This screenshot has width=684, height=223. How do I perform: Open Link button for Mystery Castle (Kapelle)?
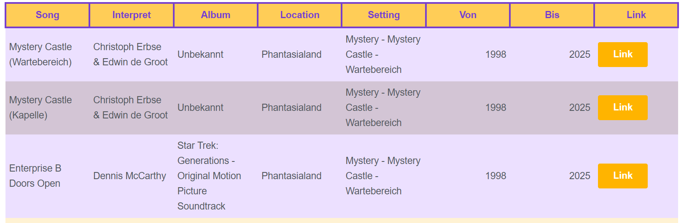tap(622, 107)
